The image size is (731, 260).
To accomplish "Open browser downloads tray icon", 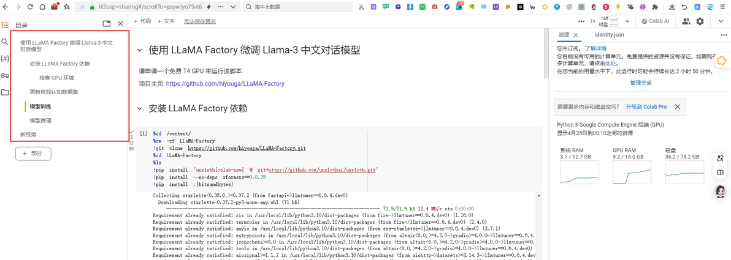I will pyautogui.click(x=672, y=7).
